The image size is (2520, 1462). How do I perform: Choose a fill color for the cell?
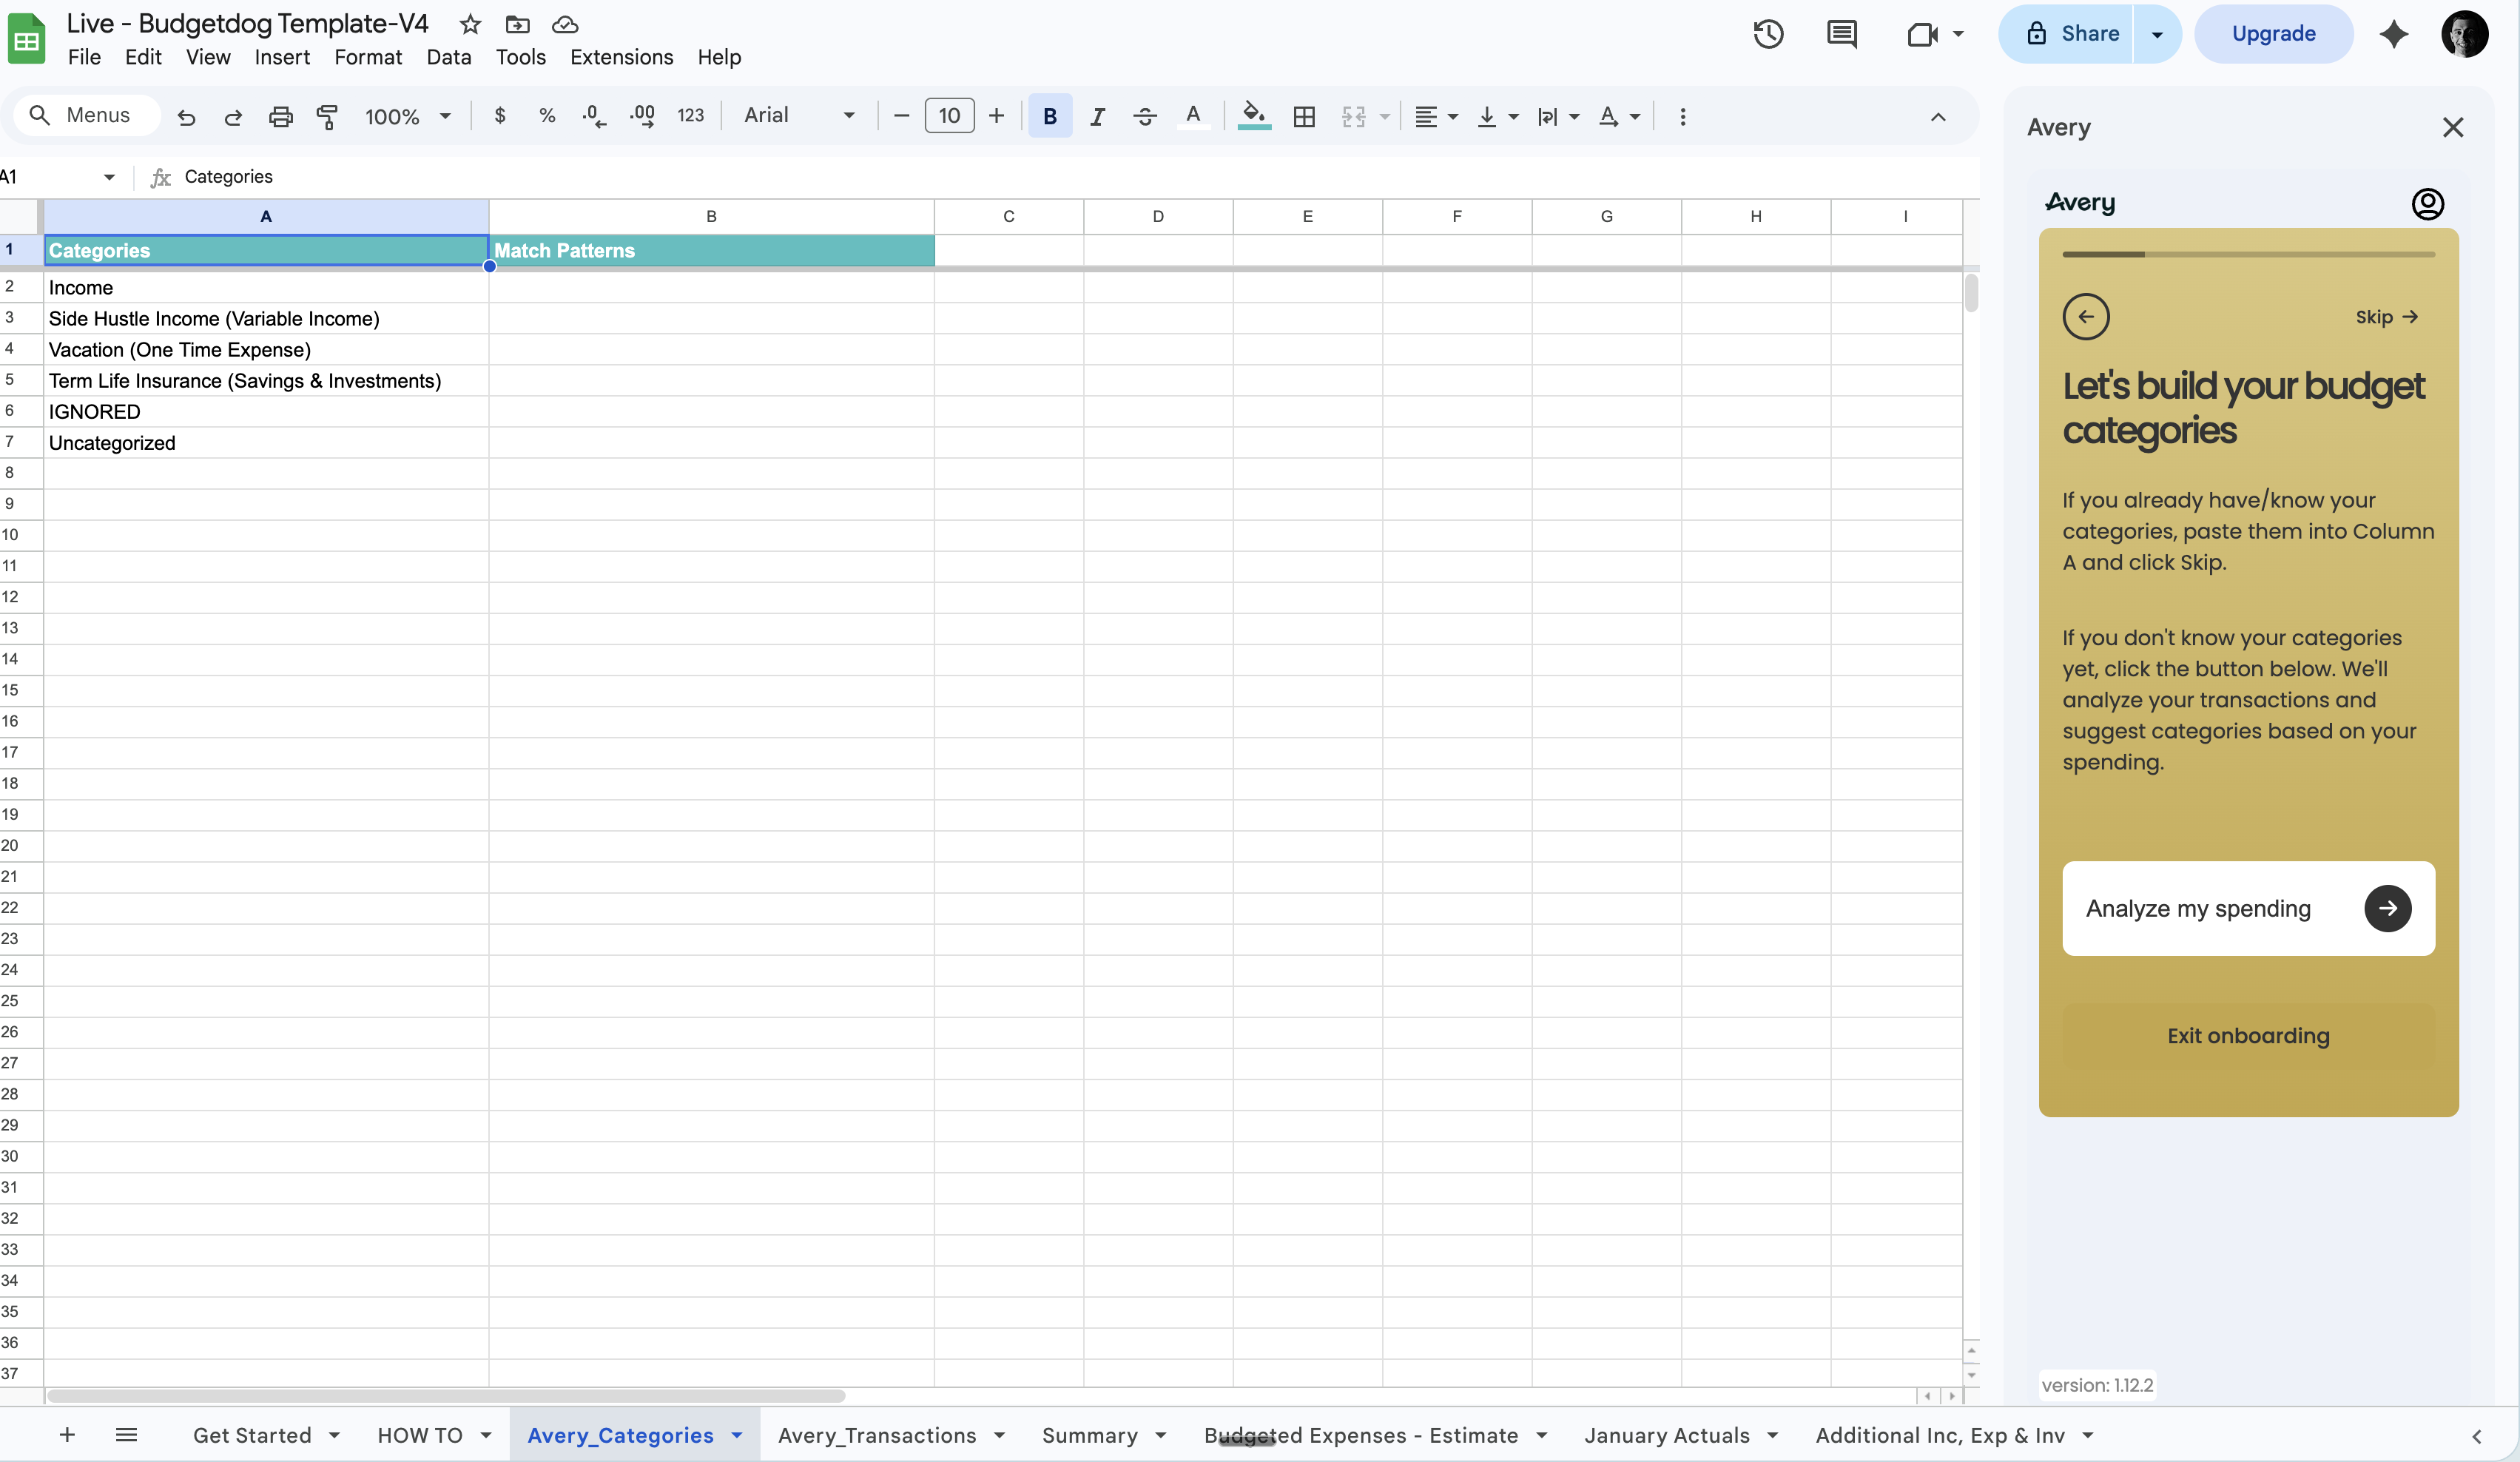pyautogui.click(x=1254, y=116)
